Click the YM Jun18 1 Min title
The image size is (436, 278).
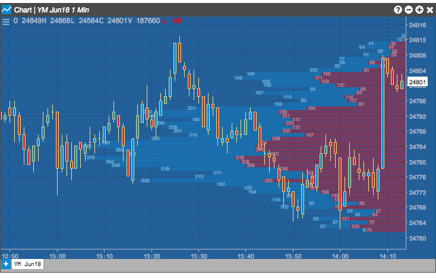click(63, 10)
